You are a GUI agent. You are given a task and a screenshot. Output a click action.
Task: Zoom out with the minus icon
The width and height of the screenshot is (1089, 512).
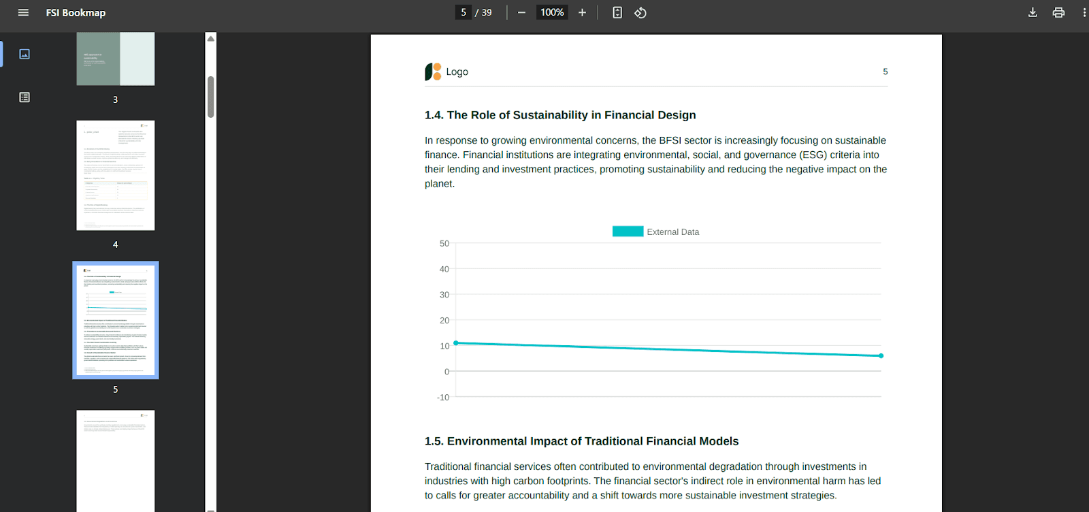[x=521, y=12]
